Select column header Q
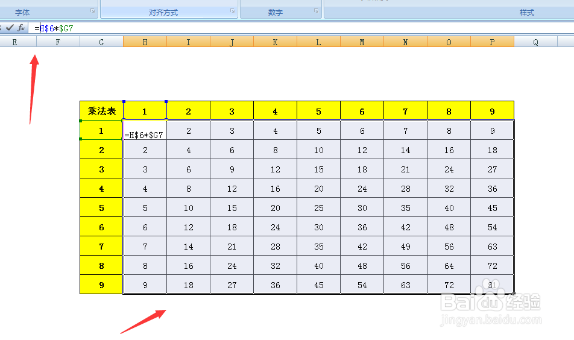Image resolution: width=574 pixels, height=340 pixels. [535, 42]
